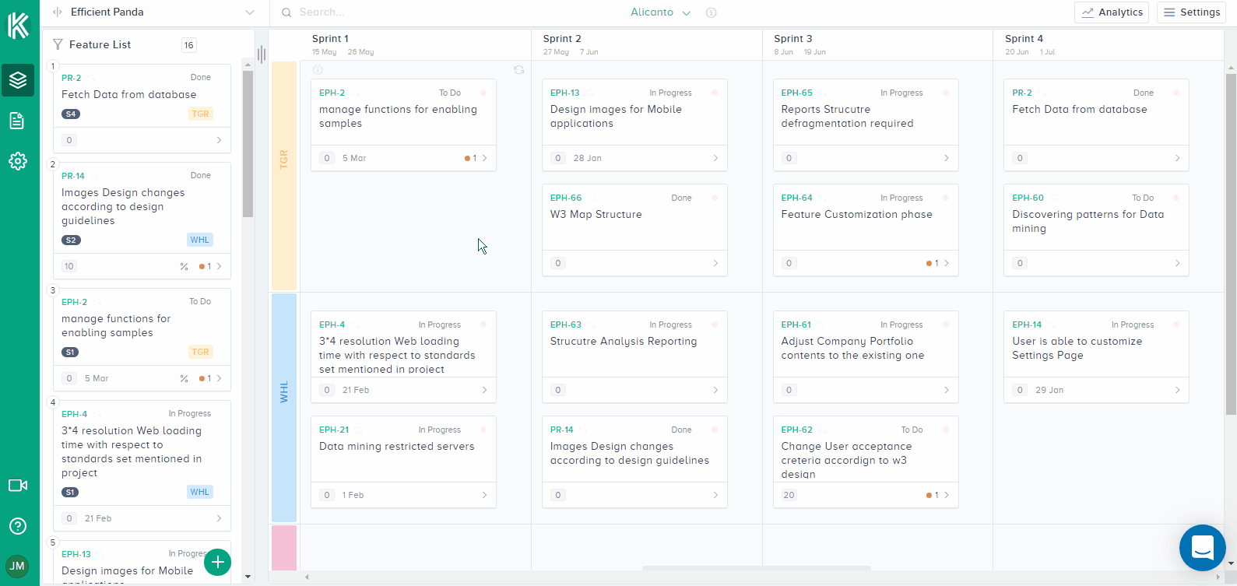
Task: Expand the EPH-62 card details arrow
Action: (947, 495)
